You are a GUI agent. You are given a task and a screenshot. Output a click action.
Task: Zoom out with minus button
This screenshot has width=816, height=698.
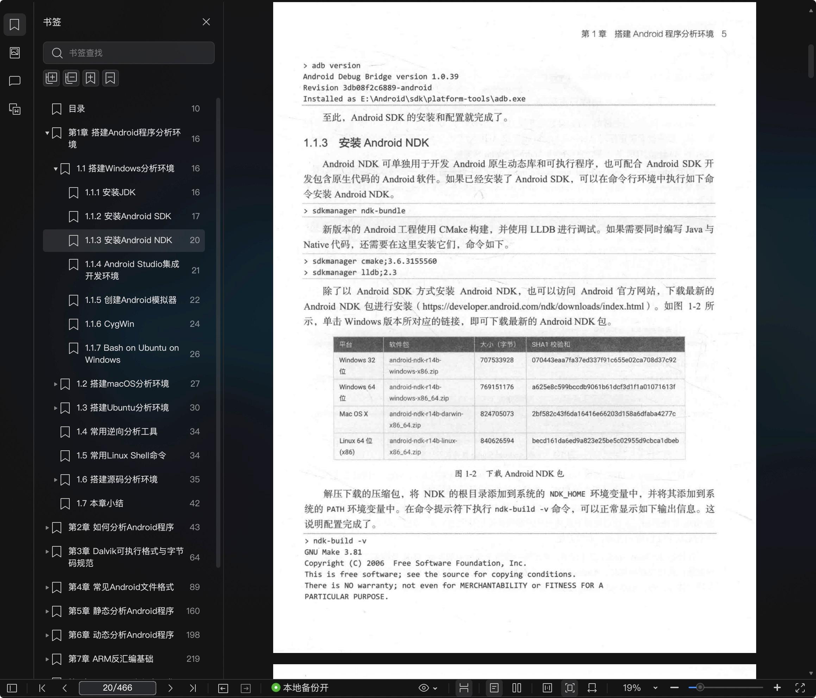pos(674,688)
